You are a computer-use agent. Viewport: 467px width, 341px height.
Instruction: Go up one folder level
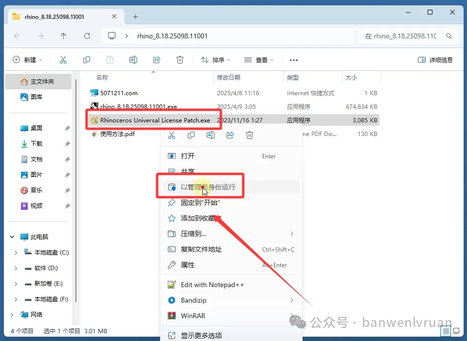tap(63, 36)
